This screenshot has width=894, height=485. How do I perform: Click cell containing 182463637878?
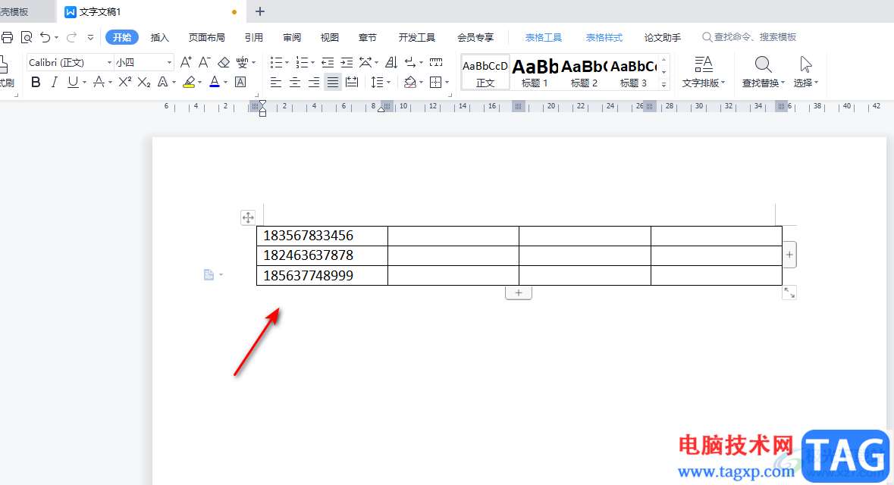tap(322, 255)
